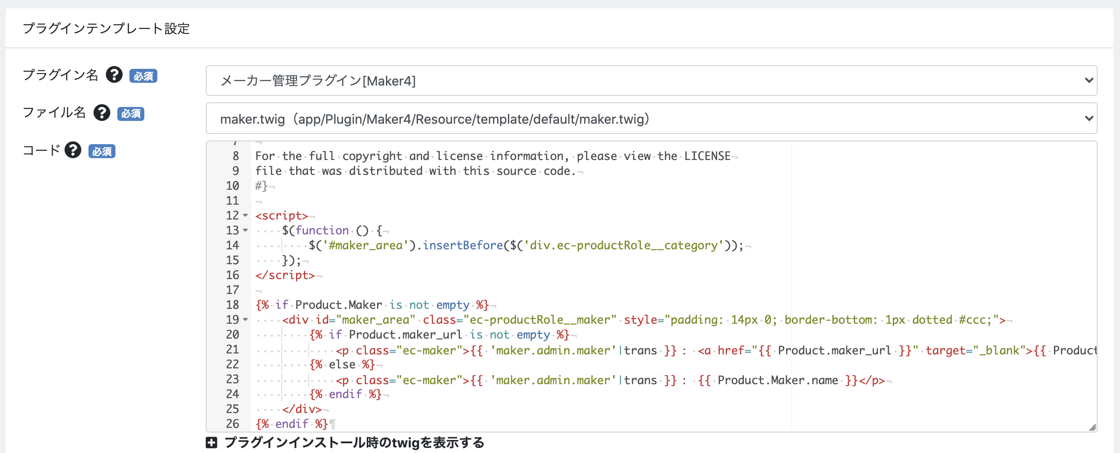This screenshot has width=1120, height=453.
Task: Click '{% if Product.Maker is not empty %}' line
Action: [372, 305]
